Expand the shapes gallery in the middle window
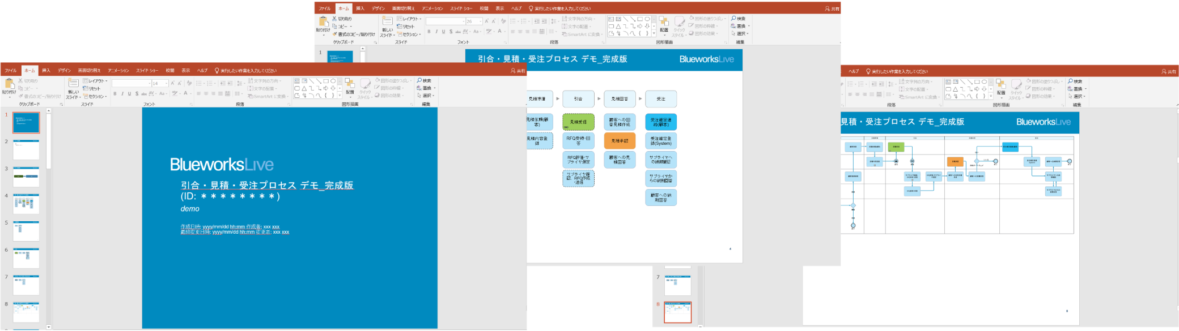 (654, 33)
